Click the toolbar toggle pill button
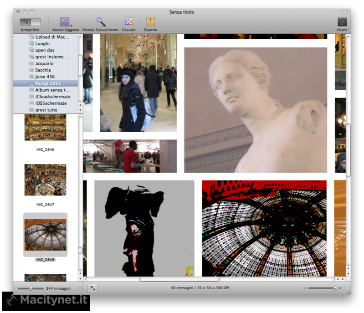Image resolution: width=364 pixels, height=313 pixels. coord(345,12)
